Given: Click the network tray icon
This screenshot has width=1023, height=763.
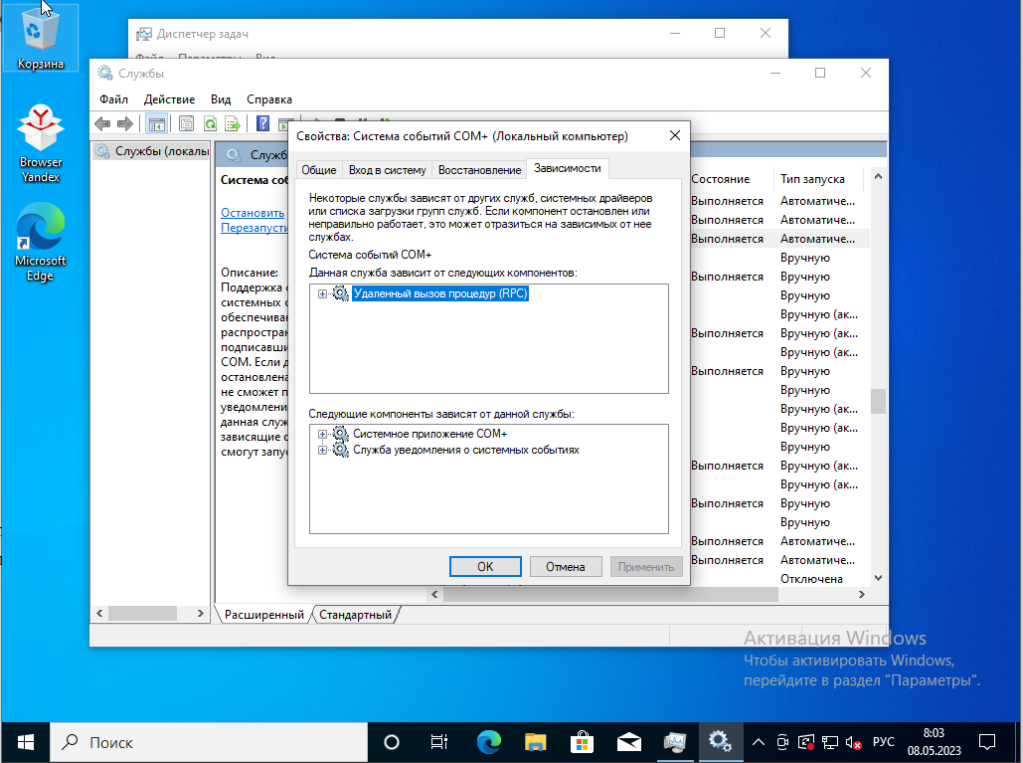Looking at the screenshot, I should 830,743.
